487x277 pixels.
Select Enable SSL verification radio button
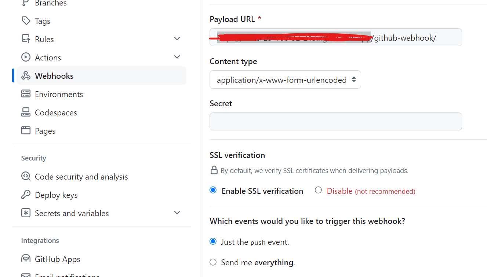coord(213,190)
